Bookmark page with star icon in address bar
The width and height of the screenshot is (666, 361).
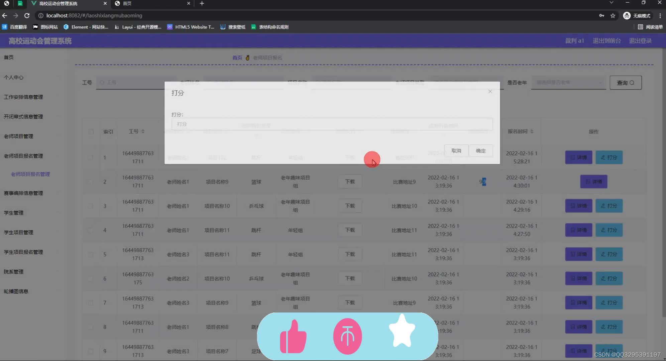pos(613,16)
